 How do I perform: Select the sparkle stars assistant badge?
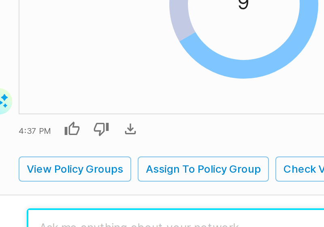[x=4, y=101]
